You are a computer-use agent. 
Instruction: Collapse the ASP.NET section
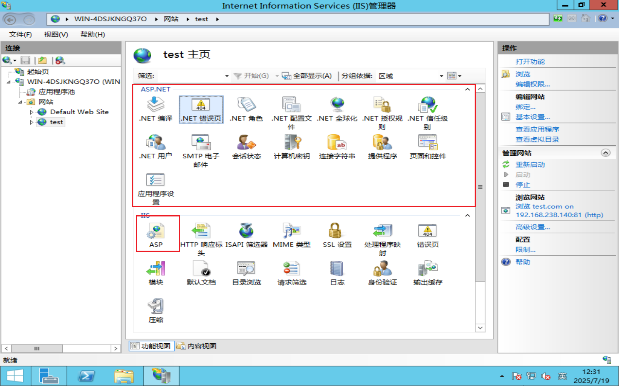pyautogui.click(x=467, y=89)
